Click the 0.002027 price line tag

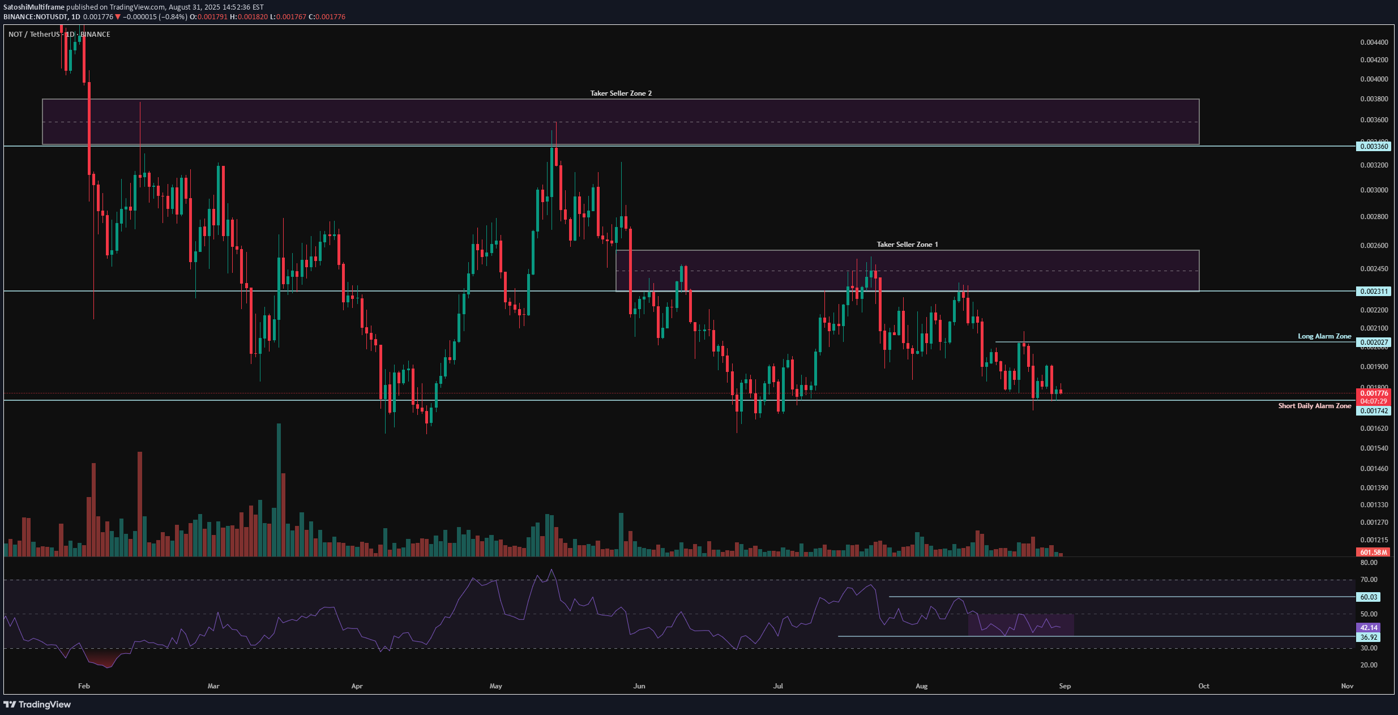(x=1374, y=342)
